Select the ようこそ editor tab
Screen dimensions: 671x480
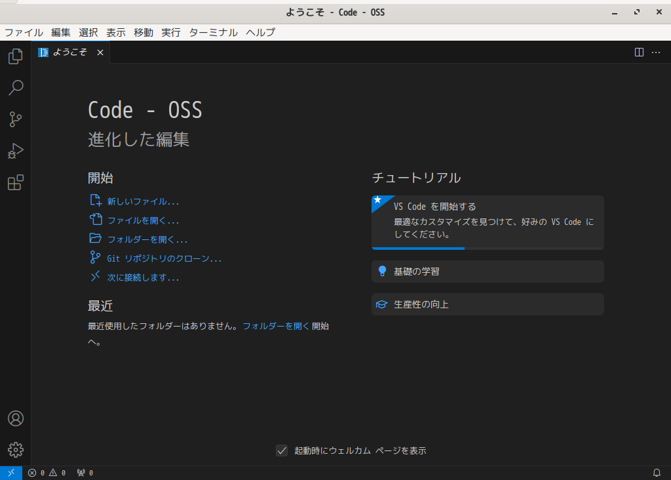click(x=70, y=52)
